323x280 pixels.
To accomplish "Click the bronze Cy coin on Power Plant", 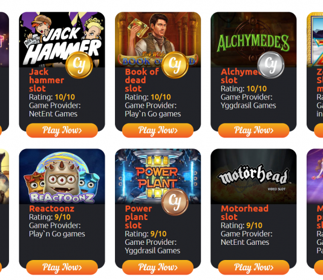I will [x=175, y=202].
